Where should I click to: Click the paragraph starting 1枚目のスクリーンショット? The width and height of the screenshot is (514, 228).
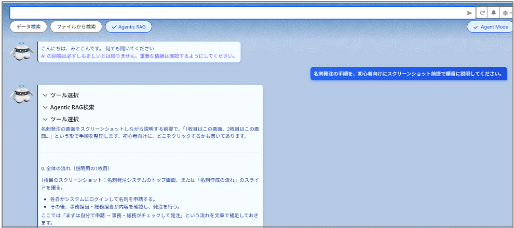[x=151, y=184]
